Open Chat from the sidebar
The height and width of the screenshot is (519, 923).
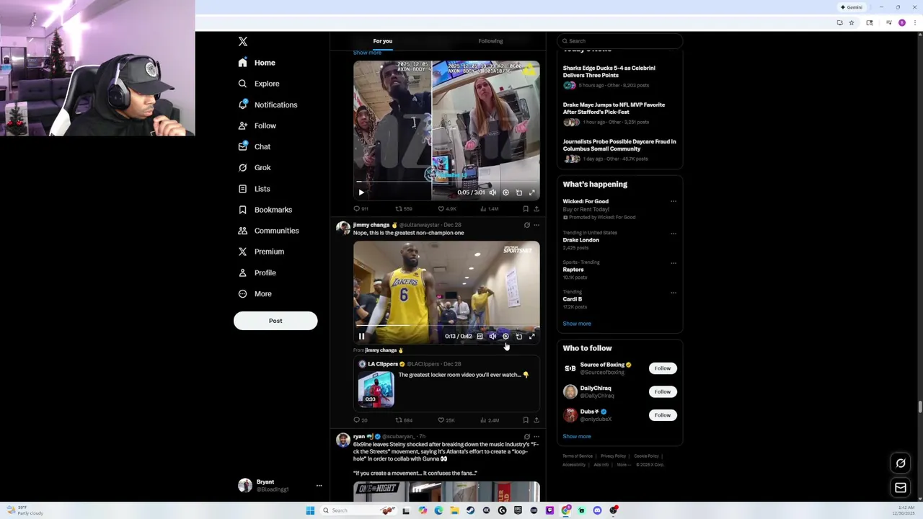(255, 146)
